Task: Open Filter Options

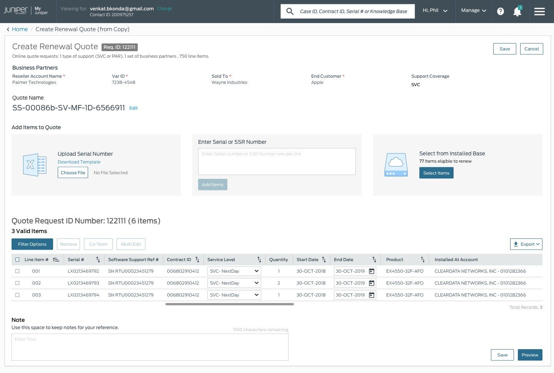Action: click(x=32, y=244)
